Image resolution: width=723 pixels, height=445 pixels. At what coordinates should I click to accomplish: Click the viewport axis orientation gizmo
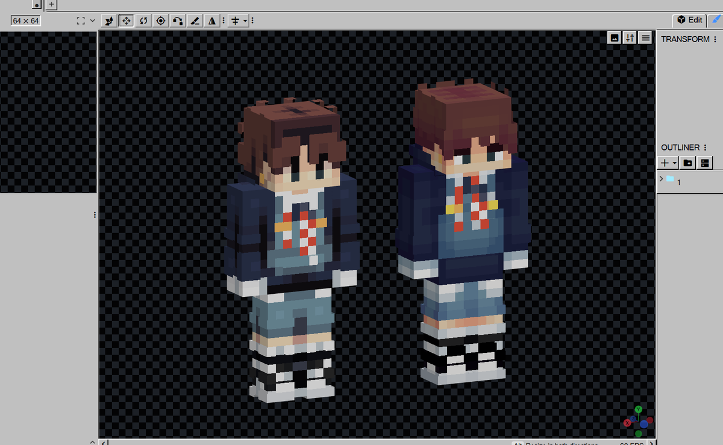[638, 422]
